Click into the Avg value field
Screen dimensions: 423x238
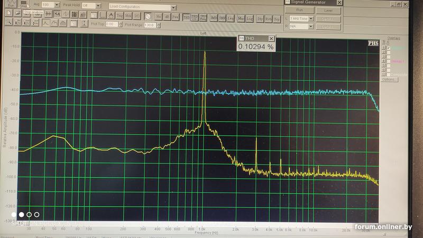tap(48, 5)
